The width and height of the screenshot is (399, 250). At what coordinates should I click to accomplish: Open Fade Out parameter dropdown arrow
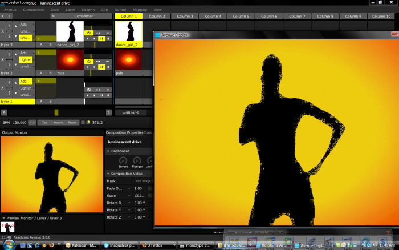click(129, 188)
